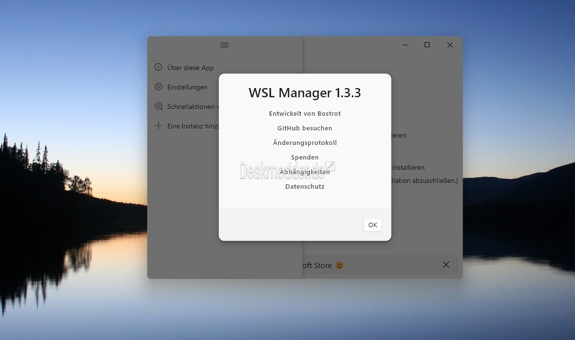Viewport: 575px width, 340px height.
Task: Toggle the hamburger menu in WSL Manager
Action: click(224, 45)
